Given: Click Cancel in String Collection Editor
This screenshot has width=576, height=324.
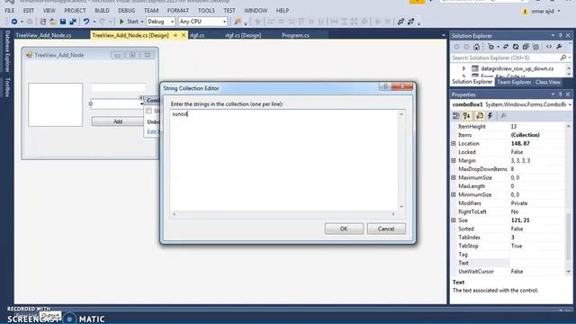Looking at the screenshot, I should pos(386,229).
